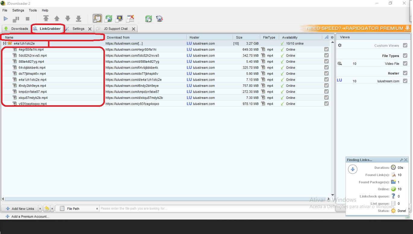Move selection to bottom of list
This screenshot has height=234, width=413.
click(78, 19)
